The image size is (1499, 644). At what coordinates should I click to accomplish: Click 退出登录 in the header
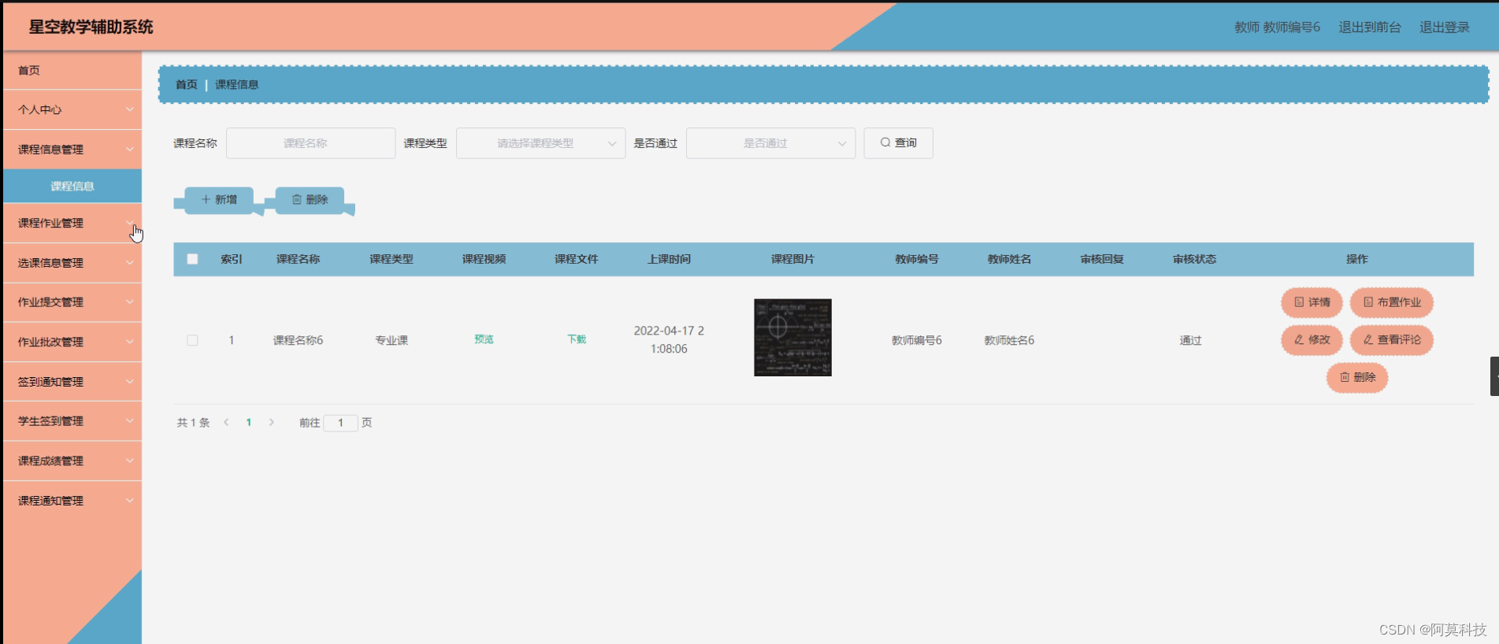[x=1445, y=27]
